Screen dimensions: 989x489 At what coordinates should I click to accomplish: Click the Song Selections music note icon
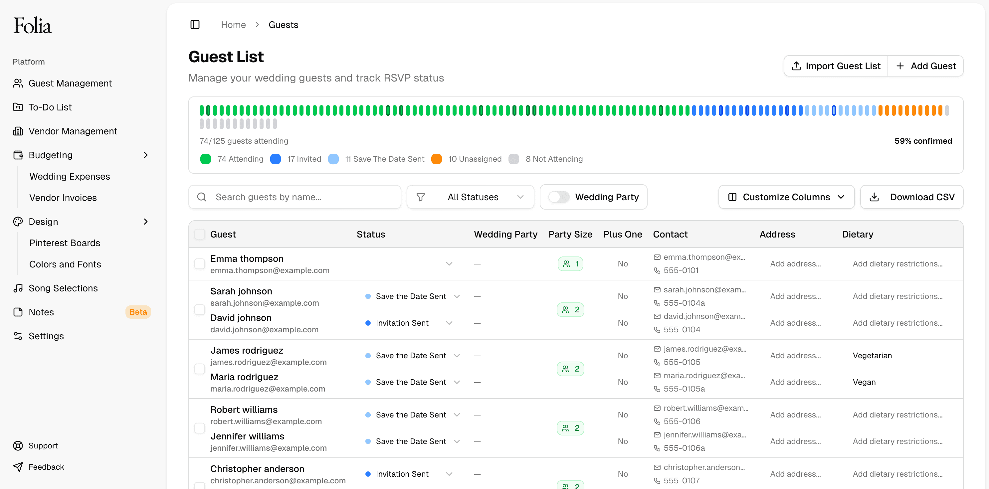(x=18, y=288)
